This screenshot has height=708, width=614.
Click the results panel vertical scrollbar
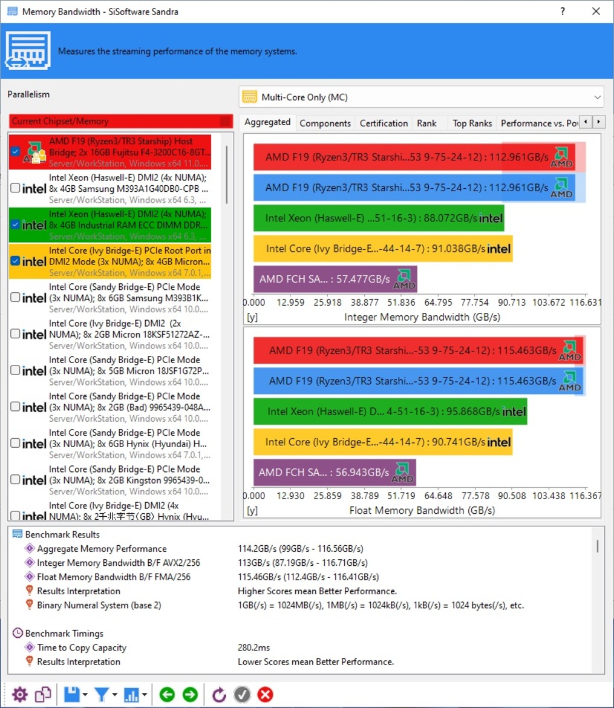(597, 546)
